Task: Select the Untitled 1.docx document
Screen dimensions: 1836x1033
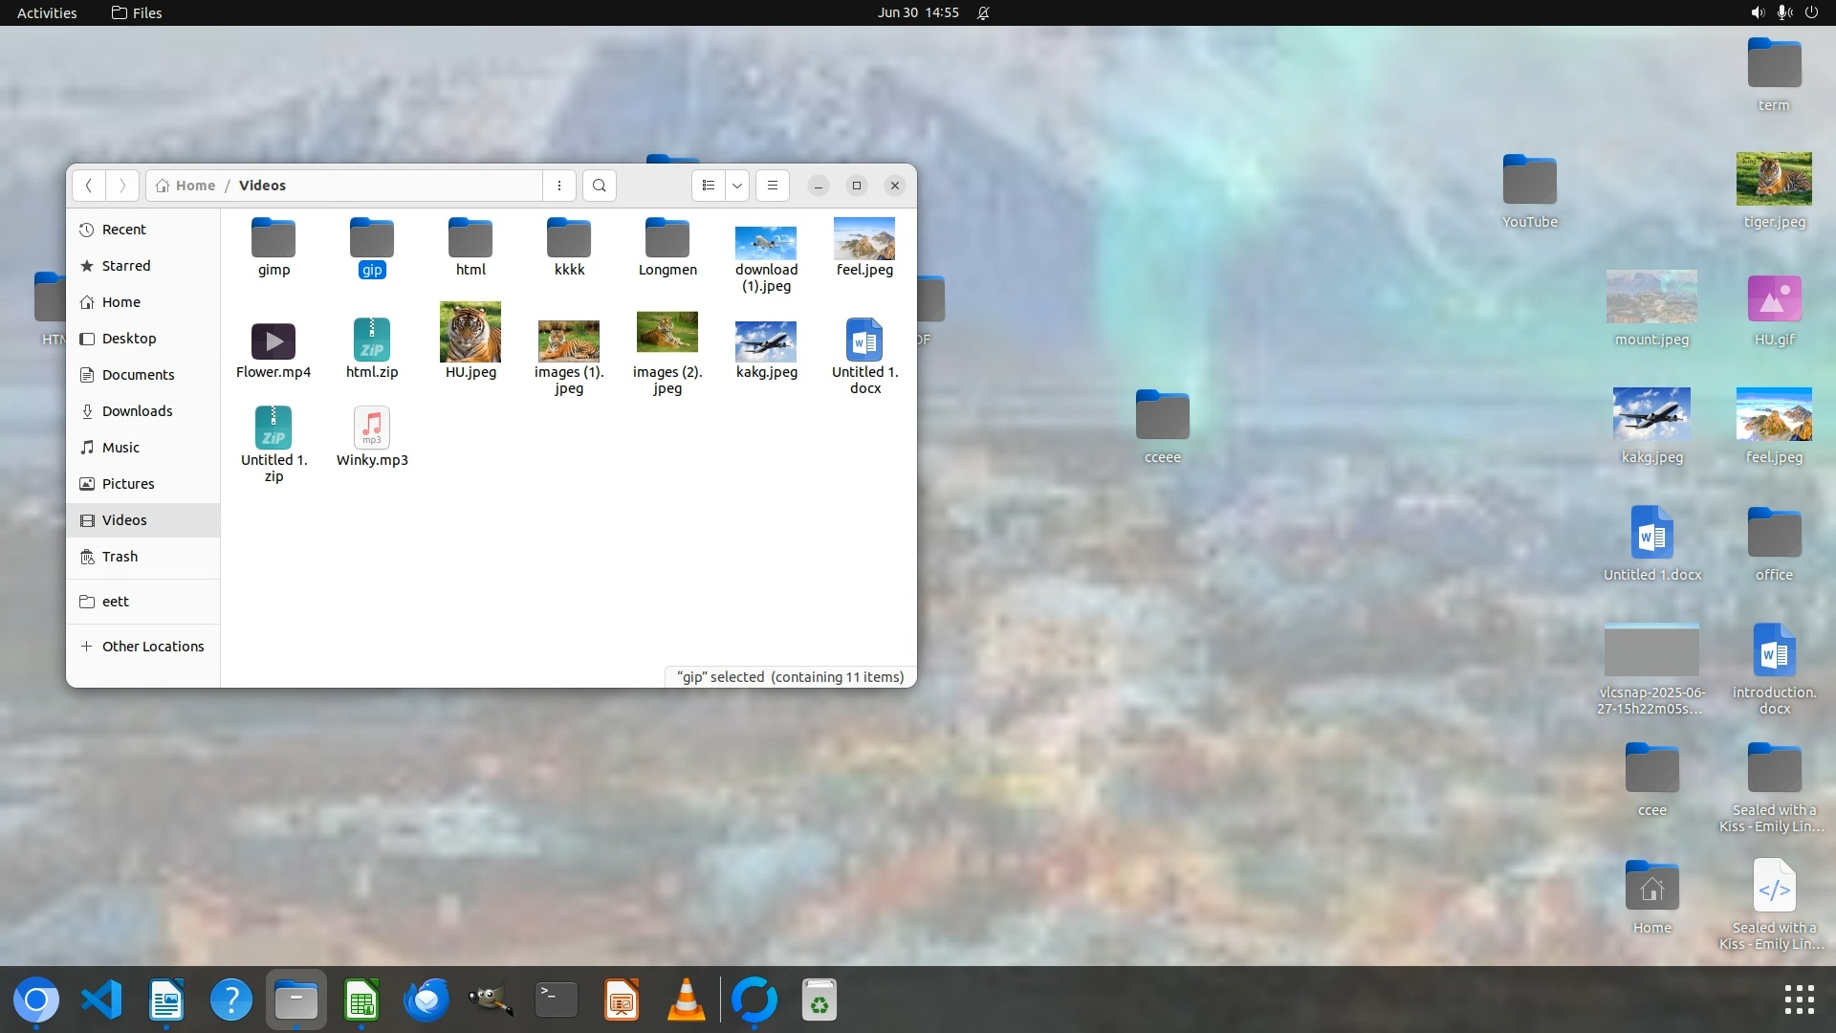Action: pyautogui.click(x=864, y=340)
